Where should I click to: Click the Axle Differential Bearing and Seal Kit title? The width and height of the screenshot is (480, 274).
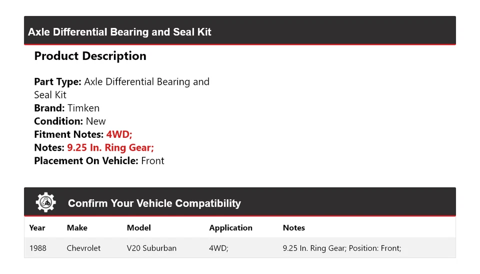tap(119, 32)
